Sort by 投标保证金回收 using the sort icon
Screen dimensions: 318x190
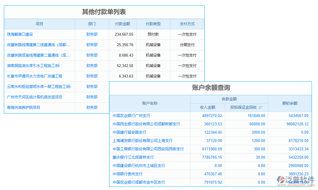[x=260, y=107]
